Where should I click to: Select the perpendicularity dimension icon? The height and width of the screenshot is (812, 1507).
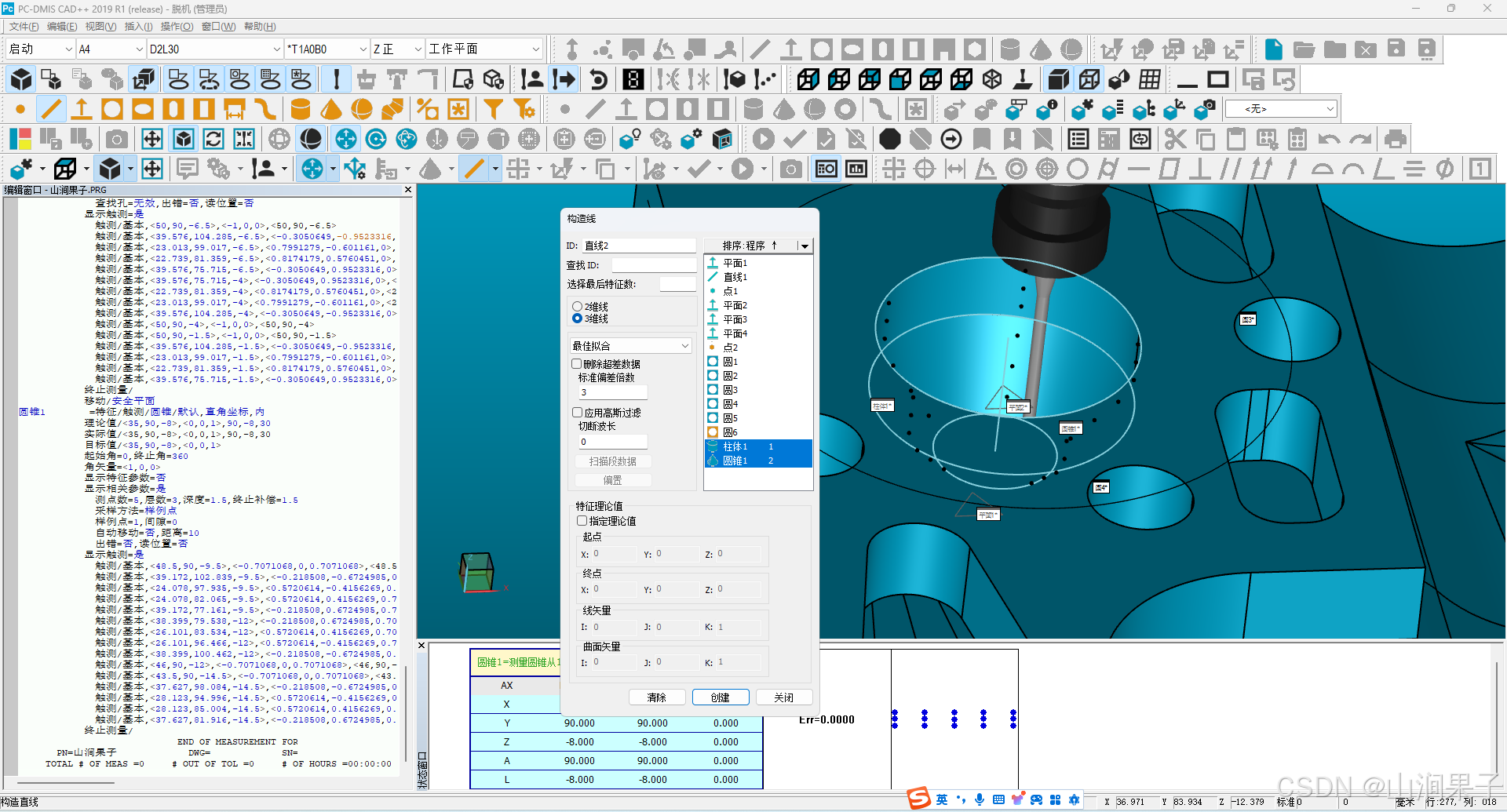tap(1200, 169)
